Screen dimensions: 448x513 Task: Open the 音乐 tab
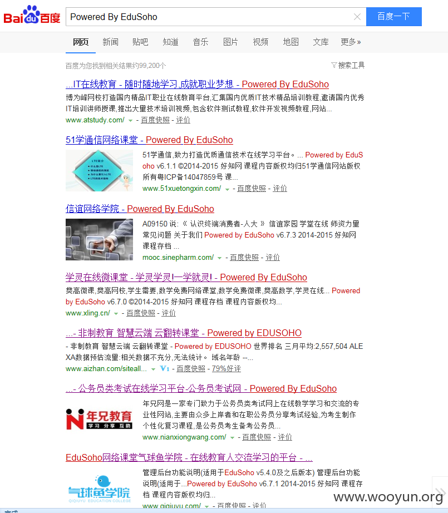point(200,42)
